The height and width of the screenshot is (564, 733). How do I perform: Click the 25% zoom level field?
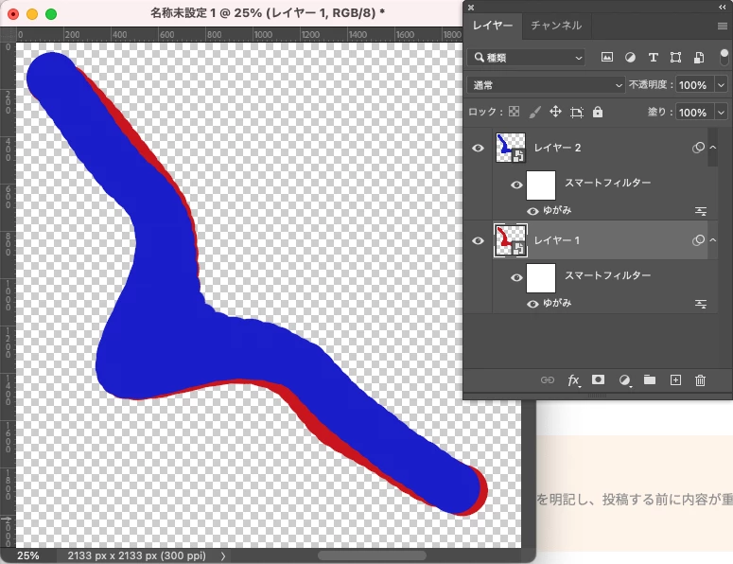(x=28, y=555)
